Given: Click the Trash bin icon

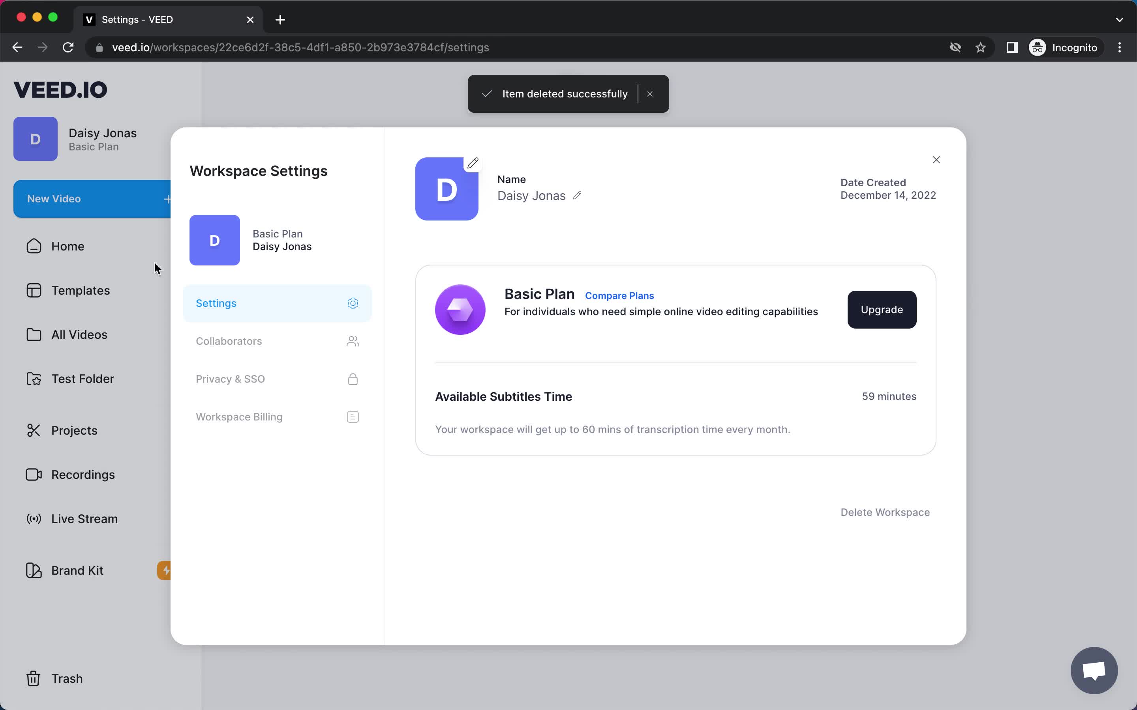Looking at the screenshot, I should coord(33,678).
